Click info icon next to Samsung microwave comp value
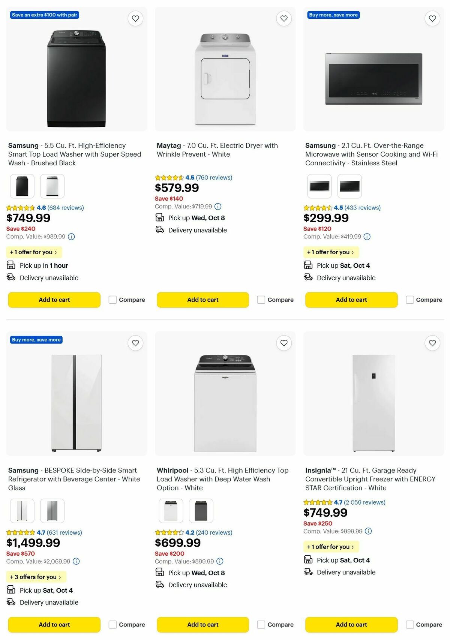 [367, 237]
